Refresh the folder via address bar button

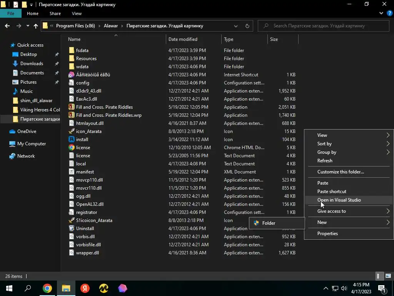[x=247, y=26]
